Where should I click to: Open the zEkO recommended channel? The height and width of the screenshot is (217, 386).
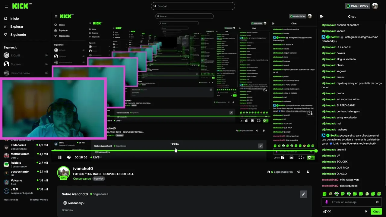[x=25, y=191]
